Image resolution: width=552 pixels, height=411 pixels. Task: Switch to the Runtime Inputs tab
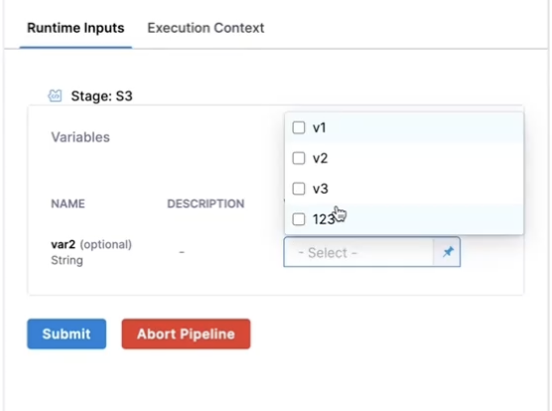pyautogui.click(x=75, y=28)
